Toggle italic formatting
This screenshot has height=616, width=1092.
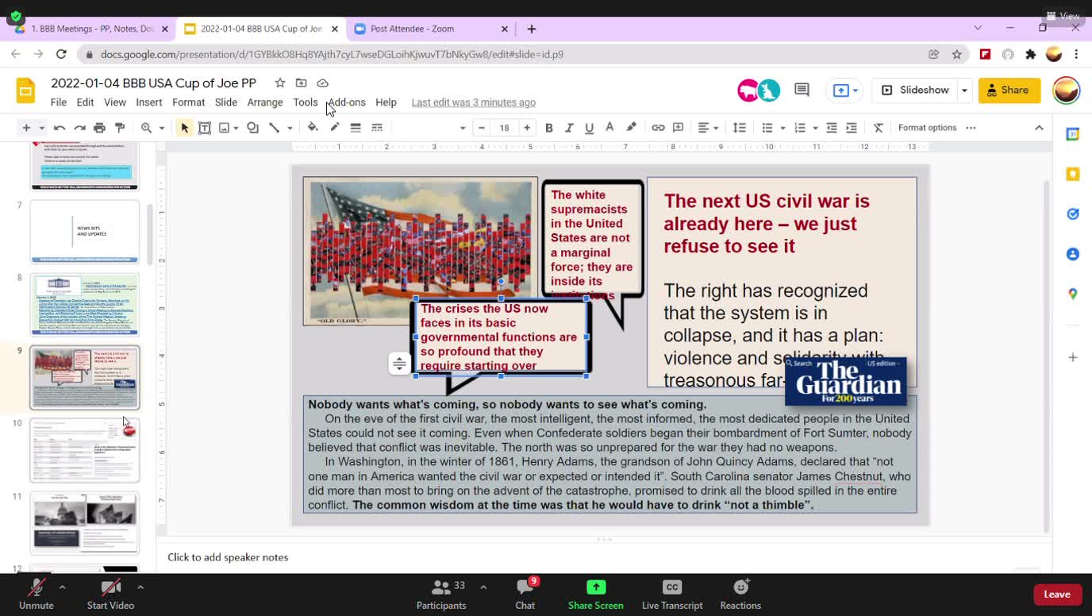(x=569, y=128)
